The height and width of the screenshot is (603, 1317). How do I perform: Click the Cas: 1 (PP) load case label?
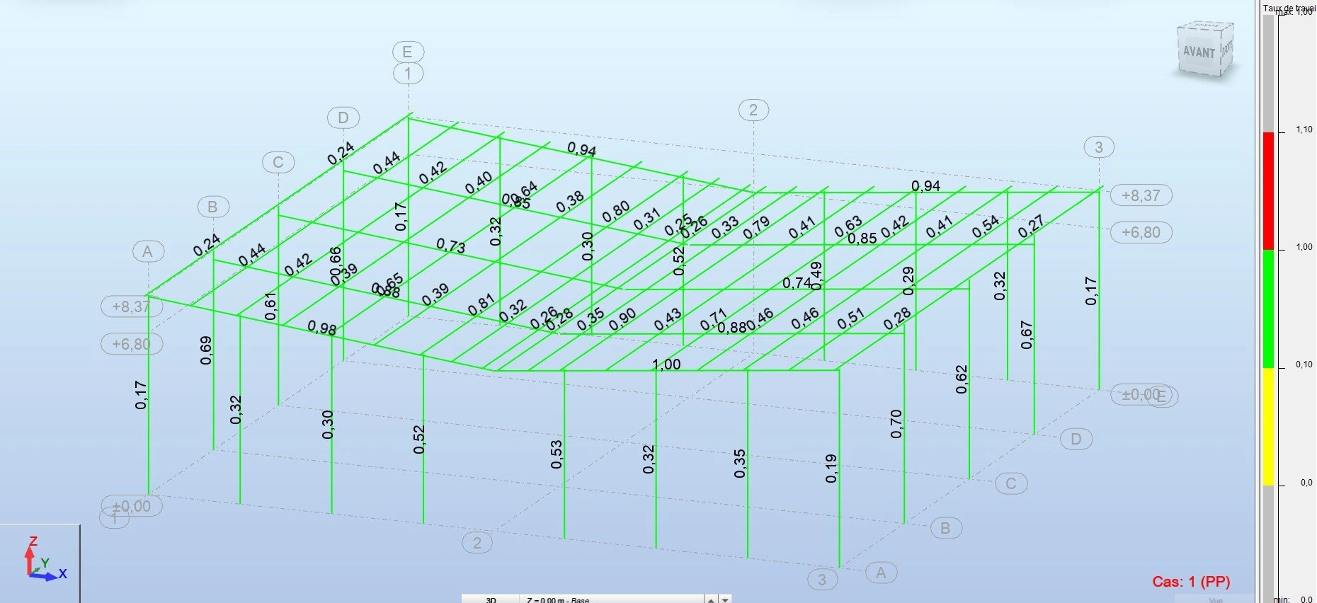[x=1191, y=582]
